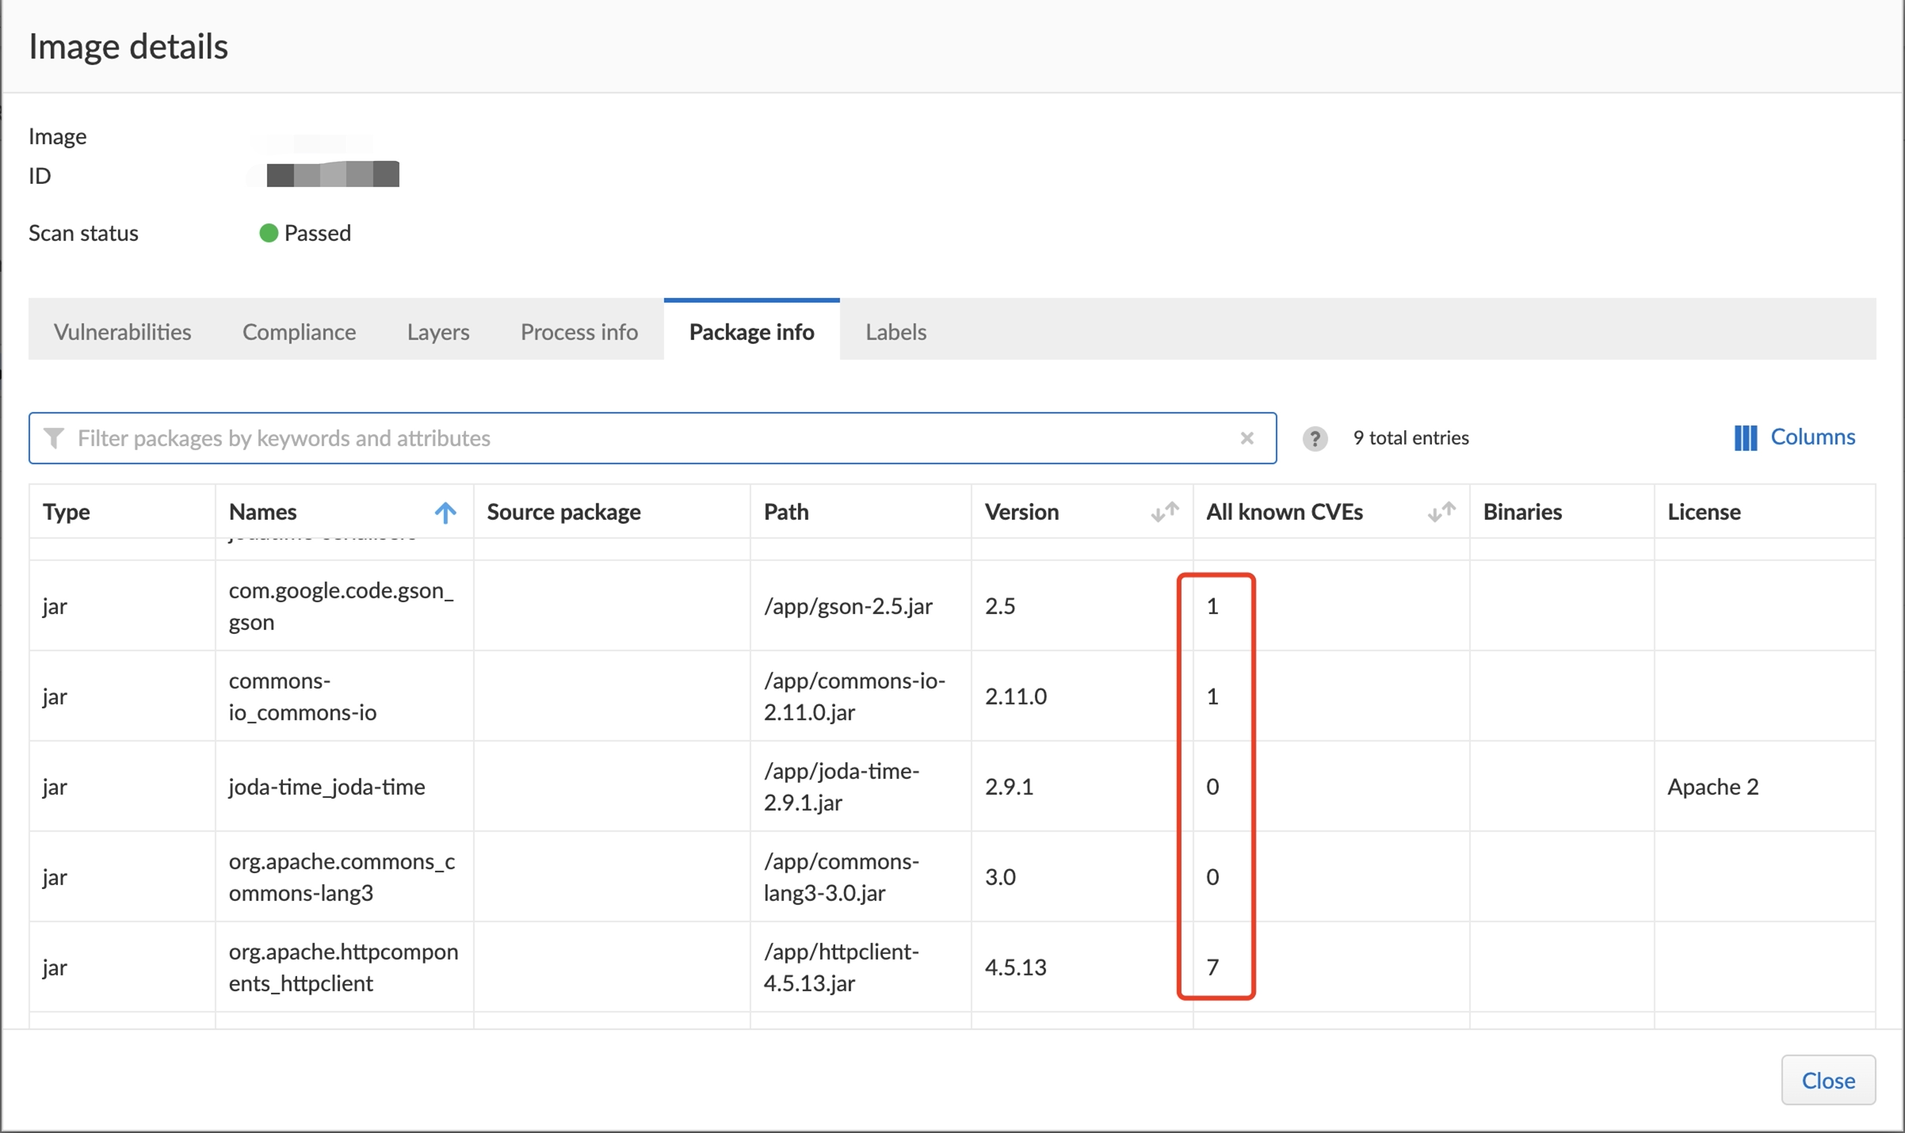Clear the filter with the X icon
The height and width of the screenshot is (1133, 1905).
tap(1246, 438)
